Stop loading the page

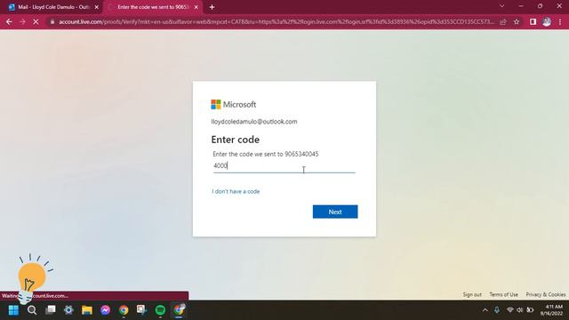(36, 21)
